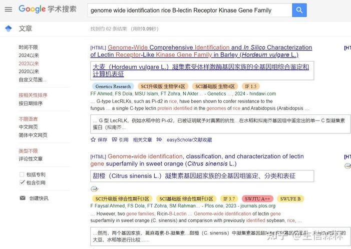Click the translate icon under sweet orange result

pos(95,189)
